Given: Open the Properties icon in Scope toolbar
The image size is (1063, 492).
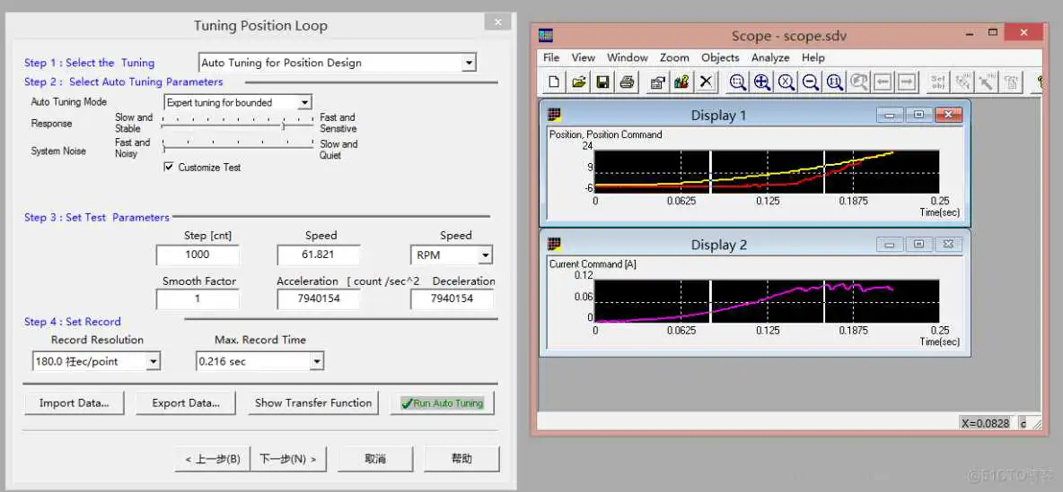Looking at the screenshot, I should 657,82.
